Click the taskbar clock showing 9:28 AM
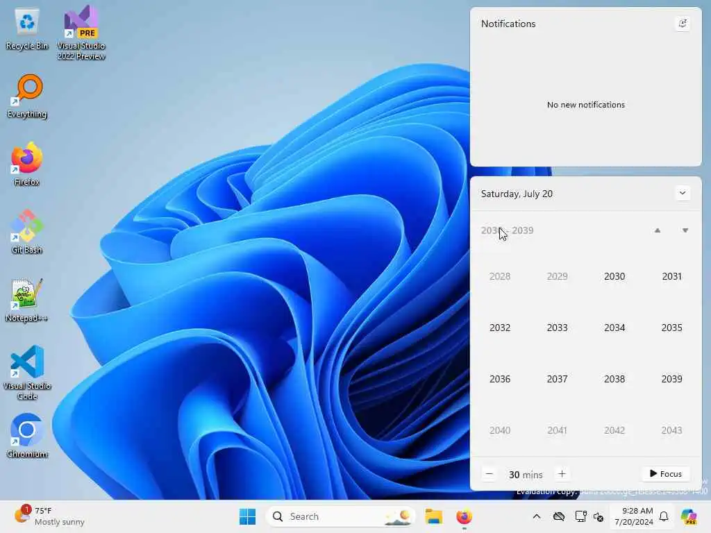The height and width of the screenshot is (533, 711). (x=634, y=516)
